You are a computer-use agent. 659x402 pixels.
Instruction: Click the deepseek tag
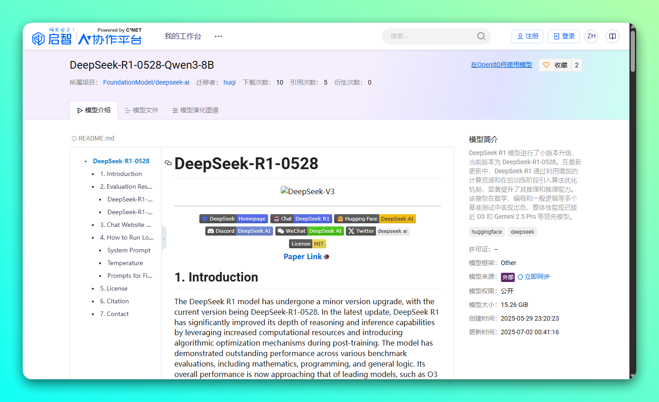522,232
